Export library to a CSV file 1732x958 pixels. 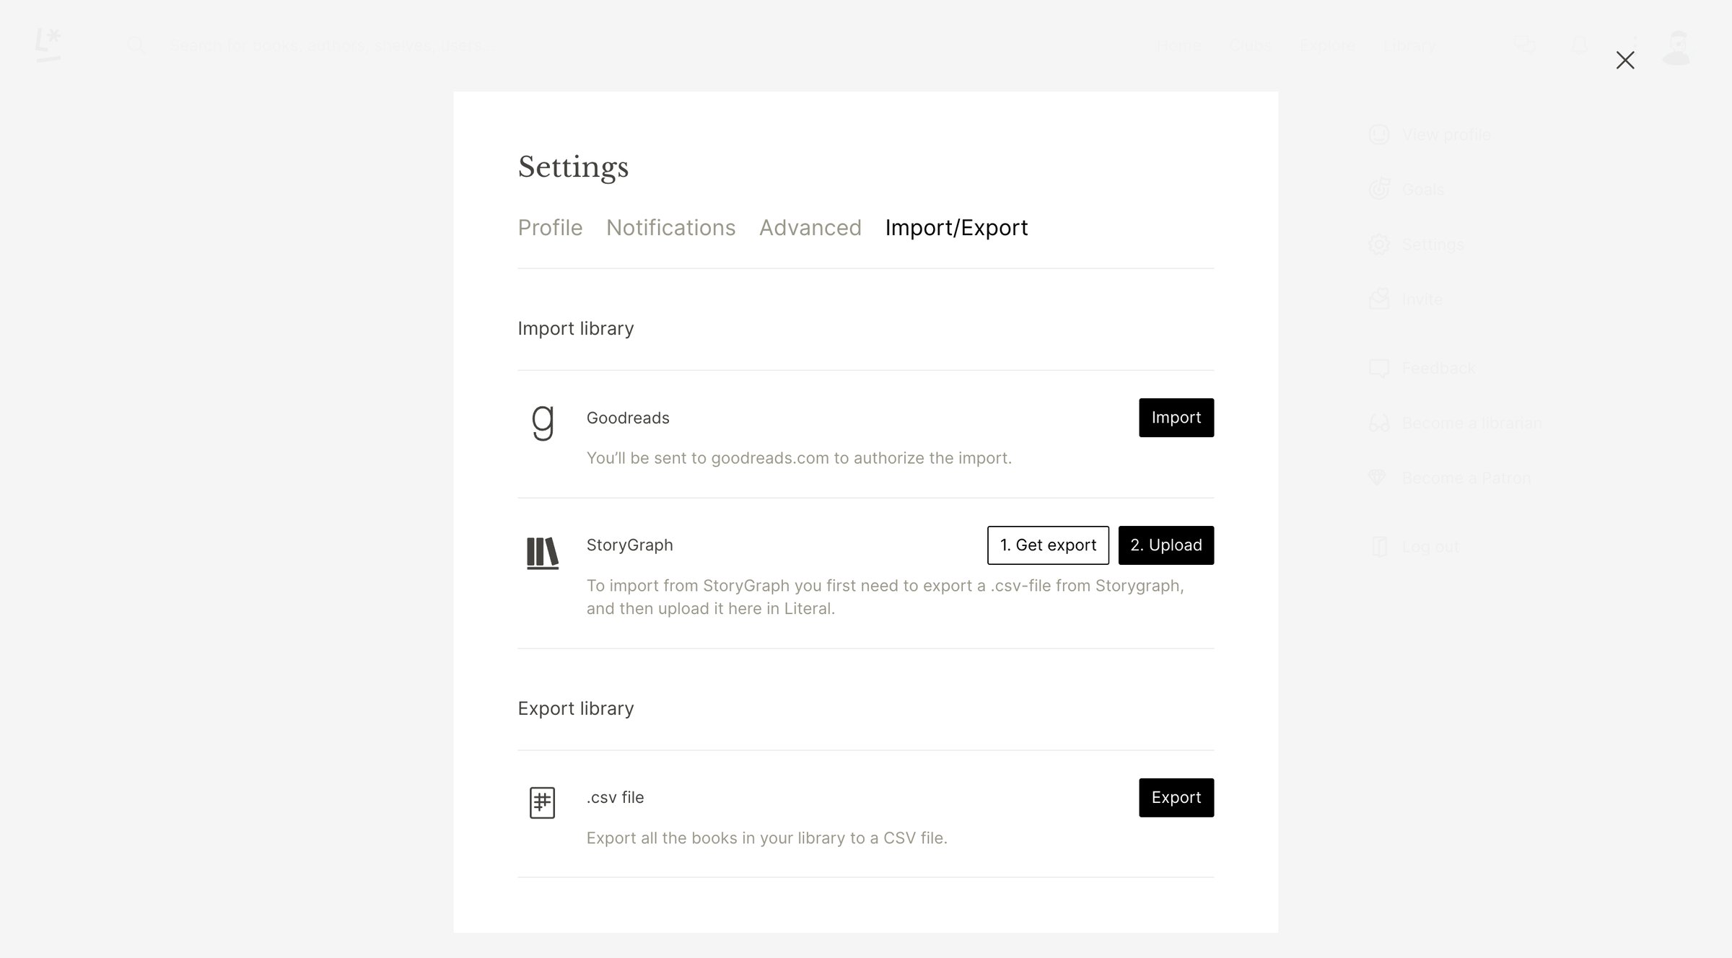point(1176,798)
